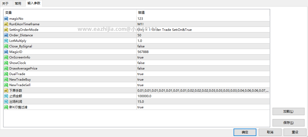Select the NewTradeBuy variable name
Screen dimensions: 308x137
pyautogui.click(x=20, y=80)
